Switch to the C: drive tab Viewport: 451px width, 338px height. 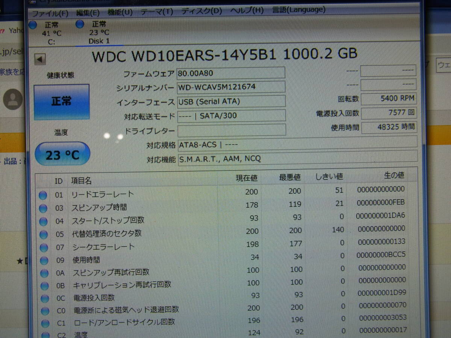point(51,33)
